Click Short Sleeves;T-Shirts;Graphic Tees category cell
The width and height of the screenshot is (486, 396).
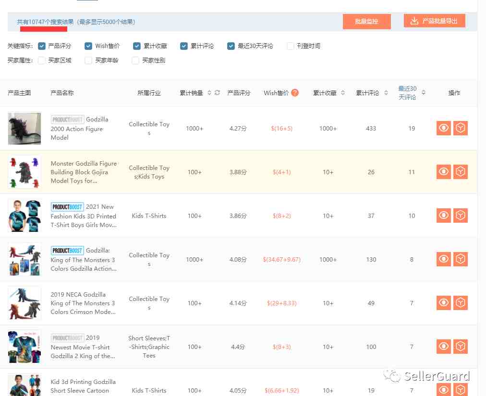[149, 347]
